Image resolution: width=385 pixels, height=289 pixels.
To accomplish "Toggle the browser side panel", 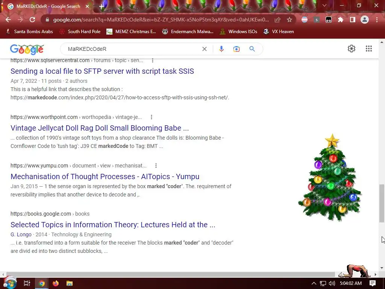I will 353,20.
